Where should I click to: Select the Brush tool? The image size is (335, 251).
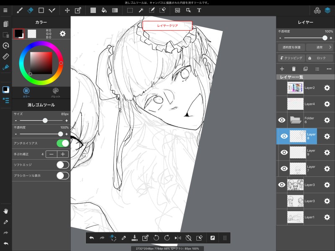pos(20,10)
